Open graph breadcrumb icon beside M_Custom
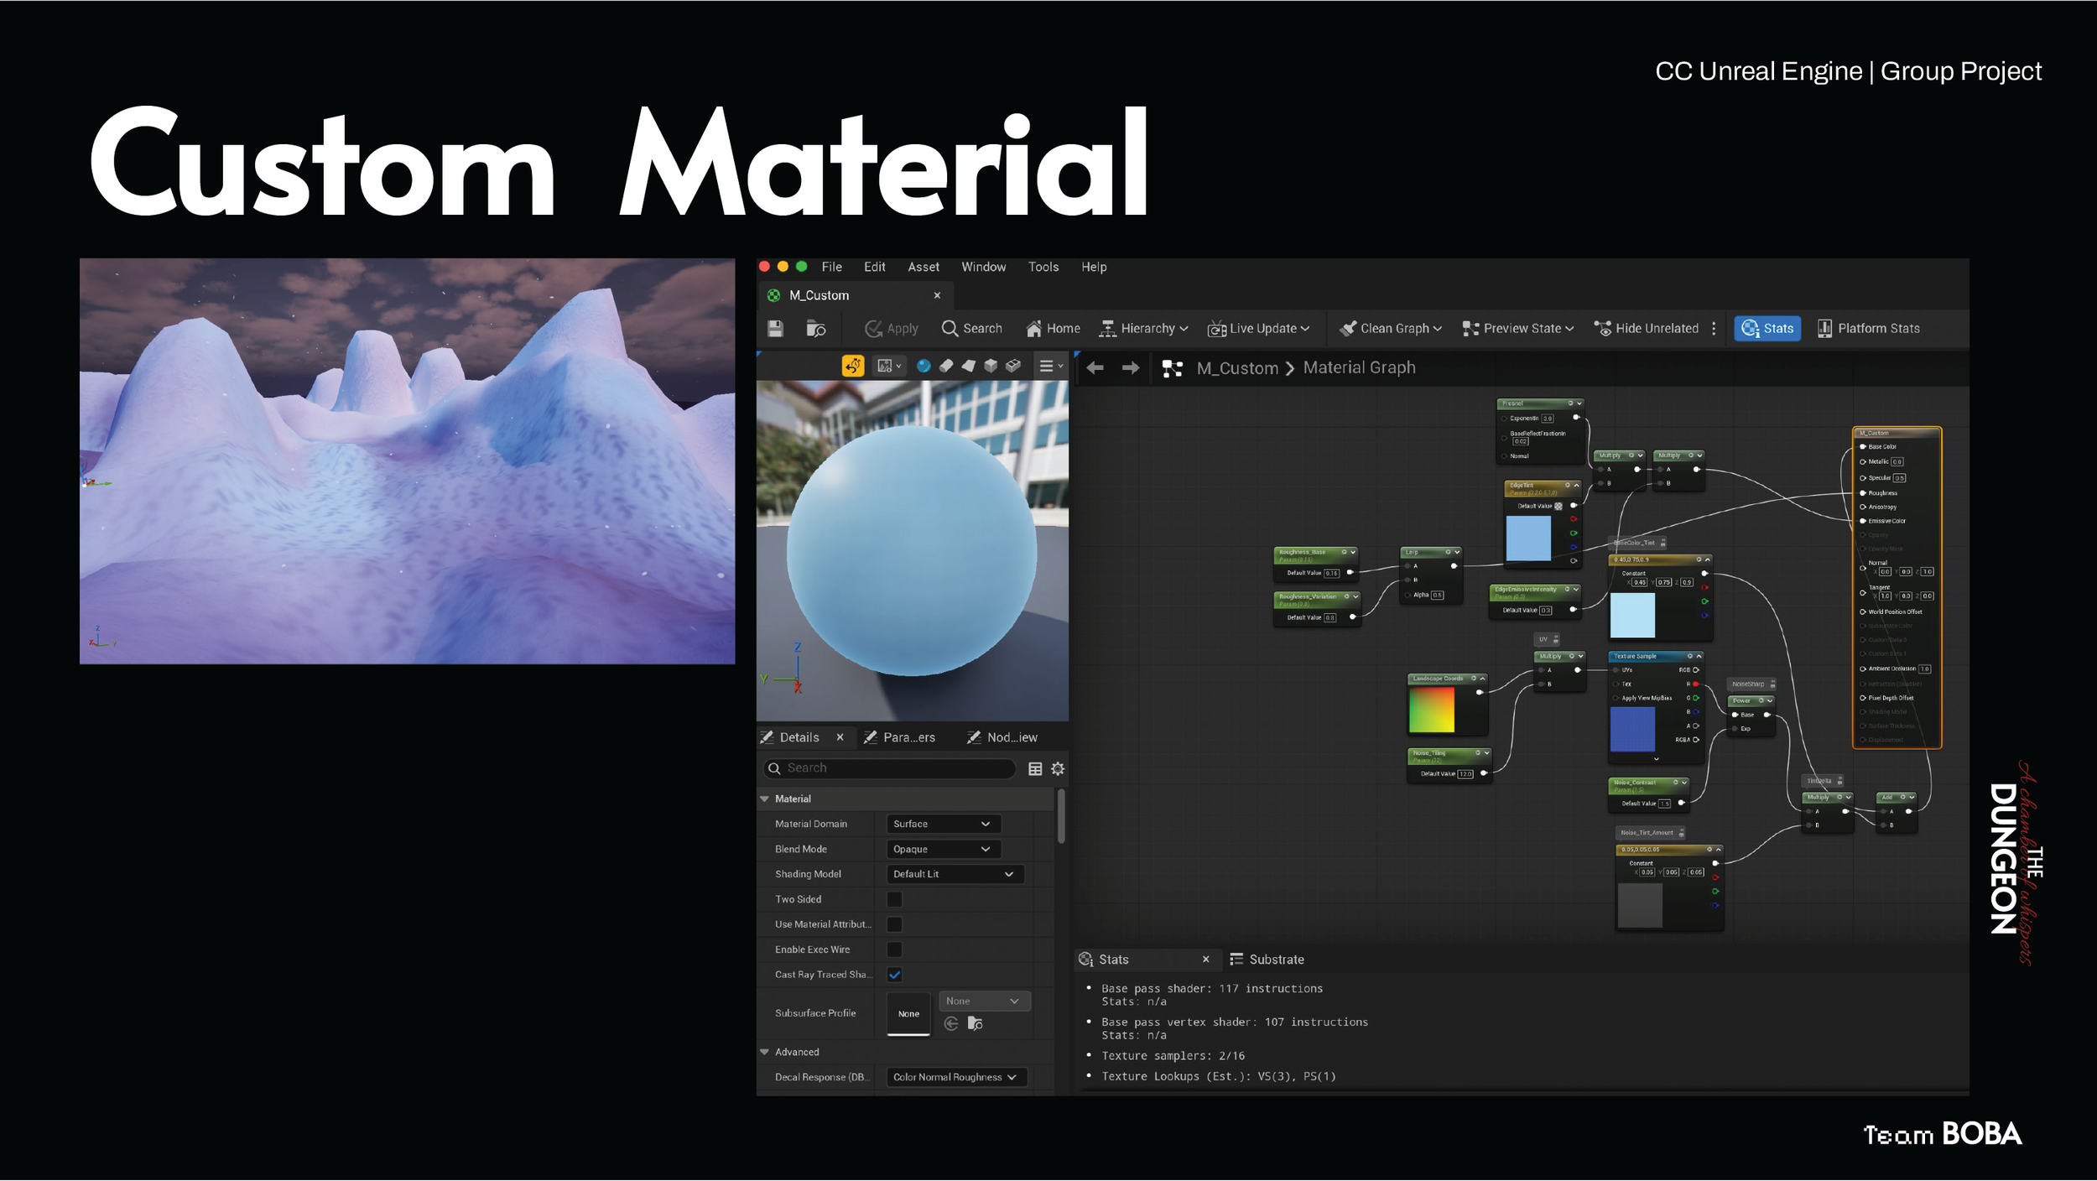The width and height of the screenshot is (2097, 1181). tap(1173, 368)
